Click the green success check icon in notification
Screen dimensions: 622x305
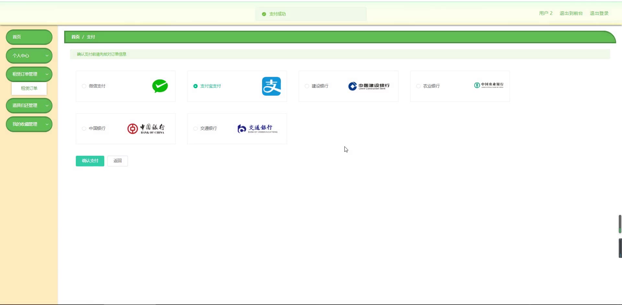point(264,14)
